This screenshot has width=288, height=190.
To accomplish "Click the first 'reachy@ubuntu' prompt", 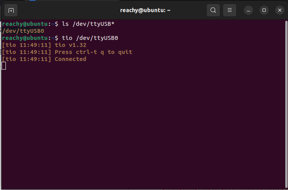I will coord(25,24).
